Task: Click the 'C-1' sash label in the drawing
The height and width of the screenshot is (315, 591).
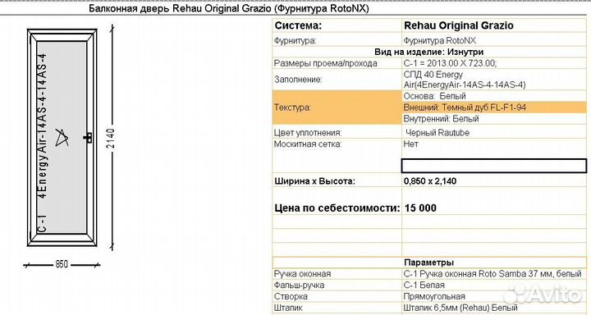Action: coord(42,223)
